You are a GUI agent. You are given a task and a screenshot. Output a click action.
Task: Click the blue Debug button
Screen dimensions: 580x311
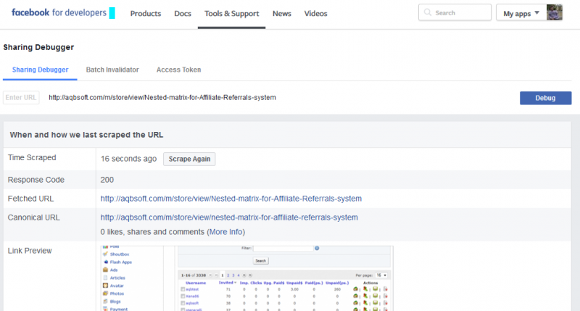[x=545, y=98]
